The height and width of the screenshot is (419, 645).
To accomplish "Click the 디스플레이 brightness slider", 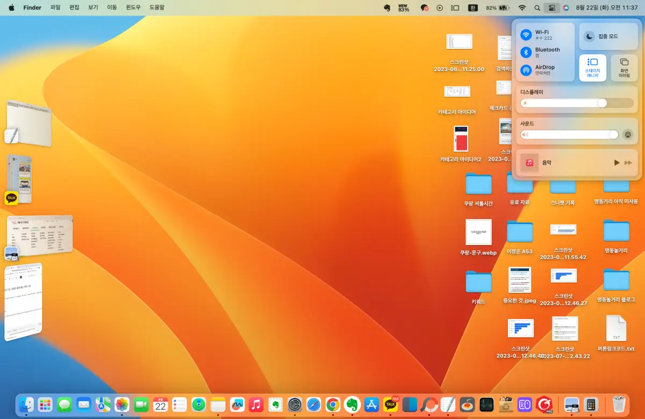I will [x=577, y=103].
